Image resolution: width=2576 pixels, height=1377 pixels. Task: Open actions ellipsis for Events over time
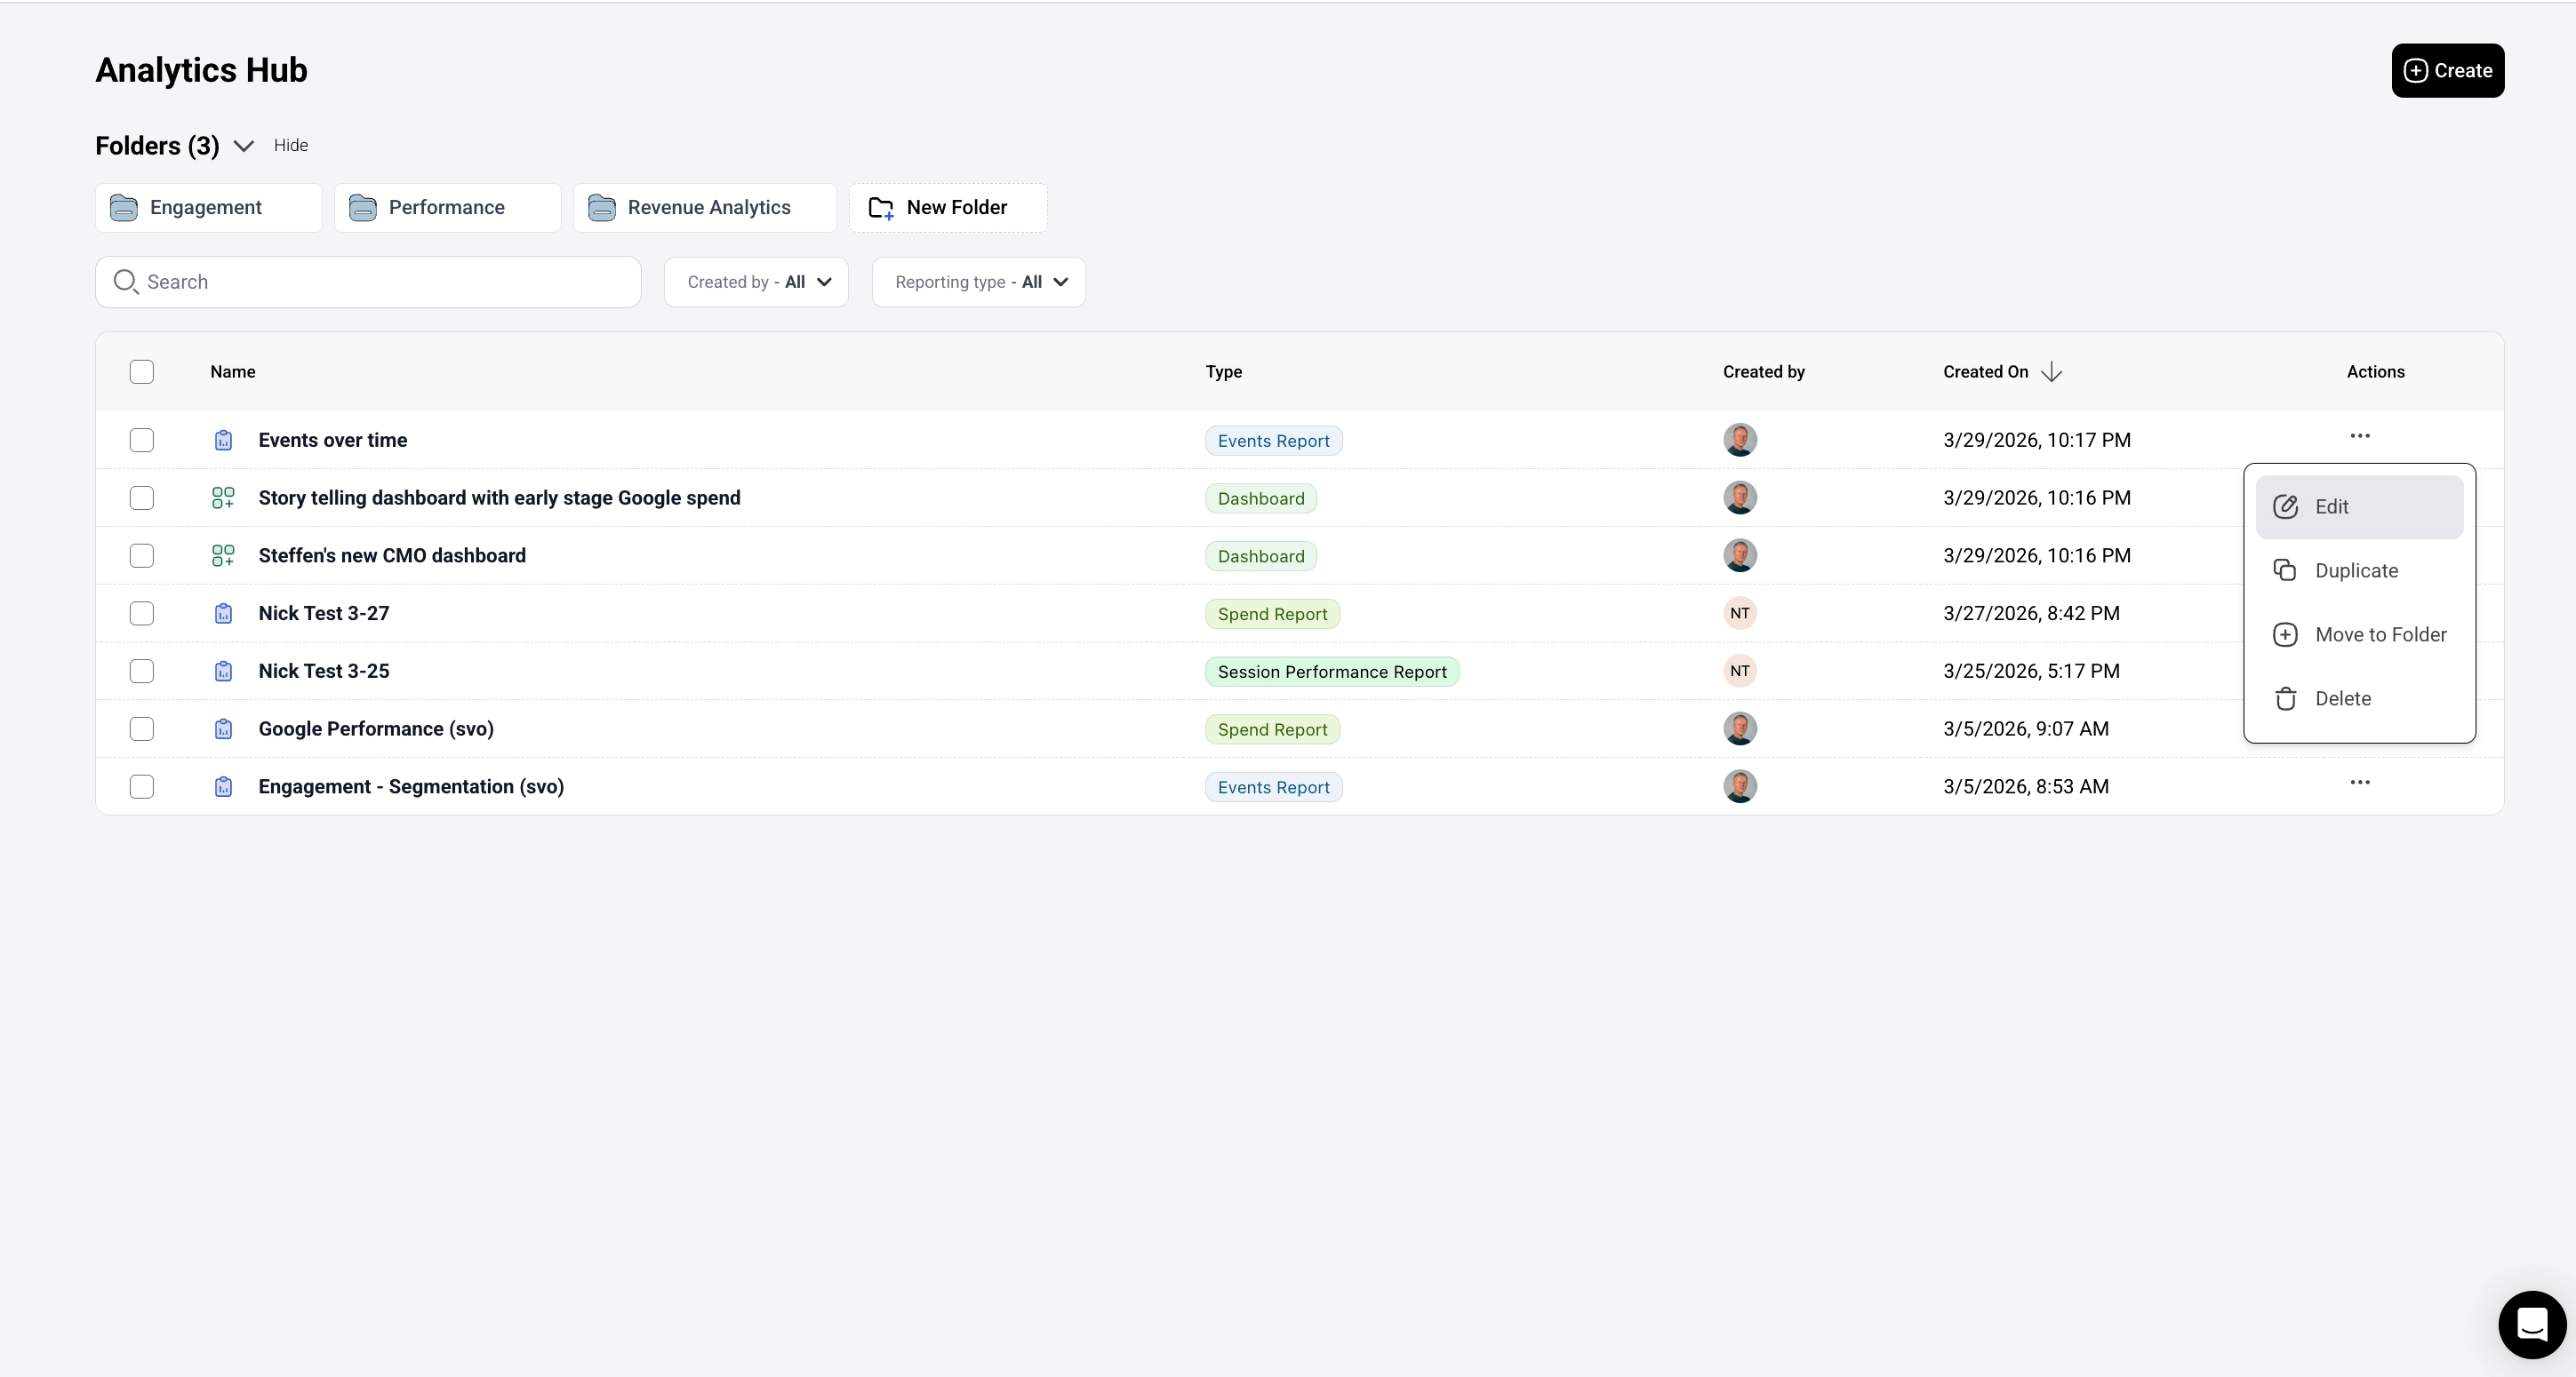coord(2359,437)
